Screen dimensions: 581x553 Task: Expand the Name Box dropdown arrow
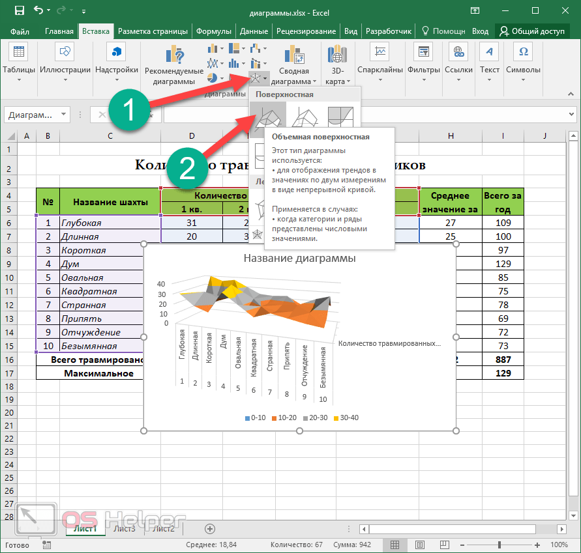63,115
